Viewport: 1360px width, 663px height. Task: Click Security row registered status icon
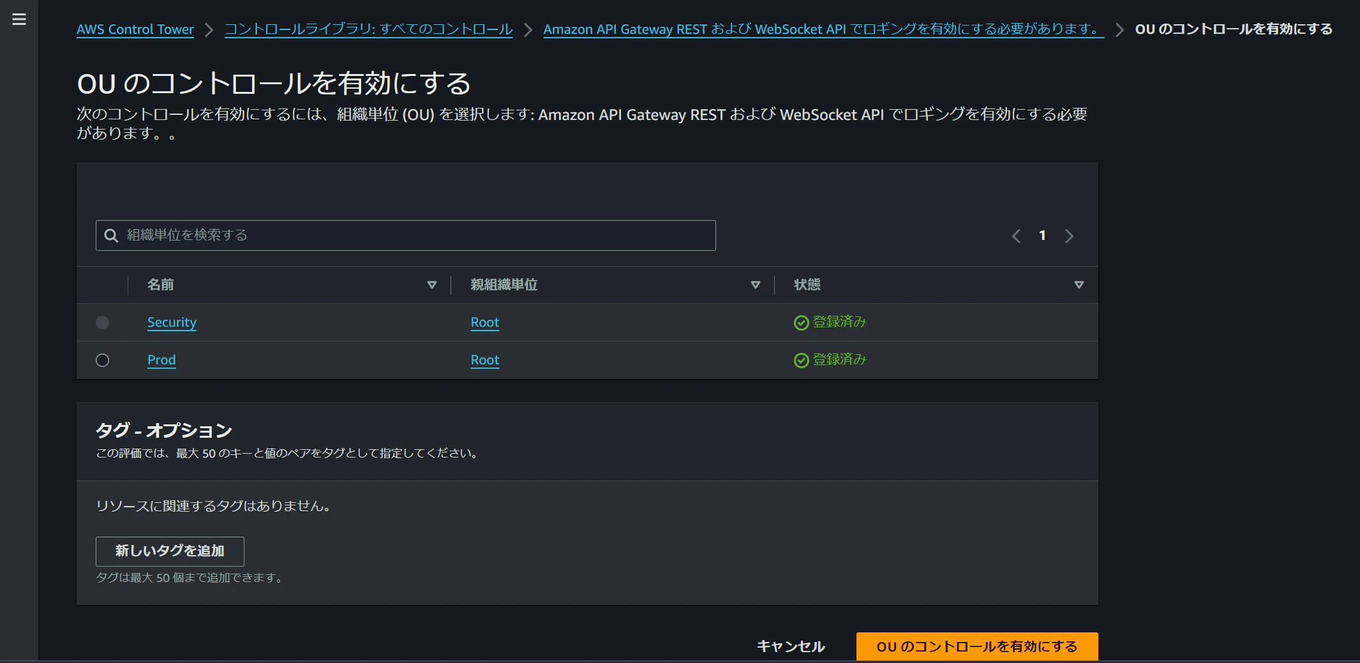[801, 323]
